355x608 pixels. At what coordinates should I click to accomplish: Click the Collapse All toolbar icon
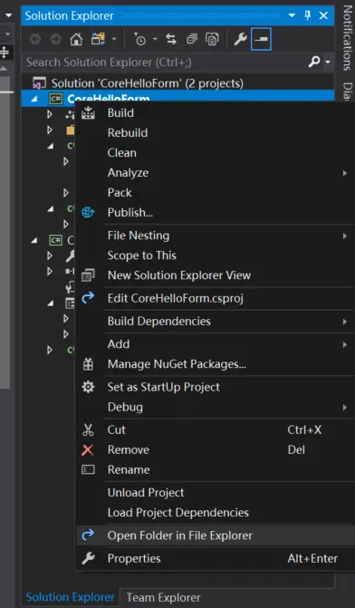pyautogui.click(x=191, y=39)
